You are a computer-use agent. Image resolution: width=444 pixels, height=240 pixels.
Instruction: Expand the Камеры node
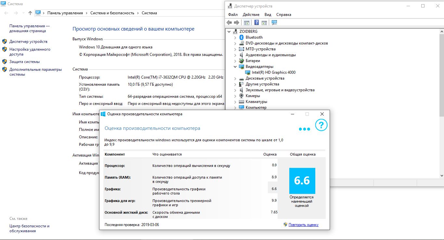[235, 96]
